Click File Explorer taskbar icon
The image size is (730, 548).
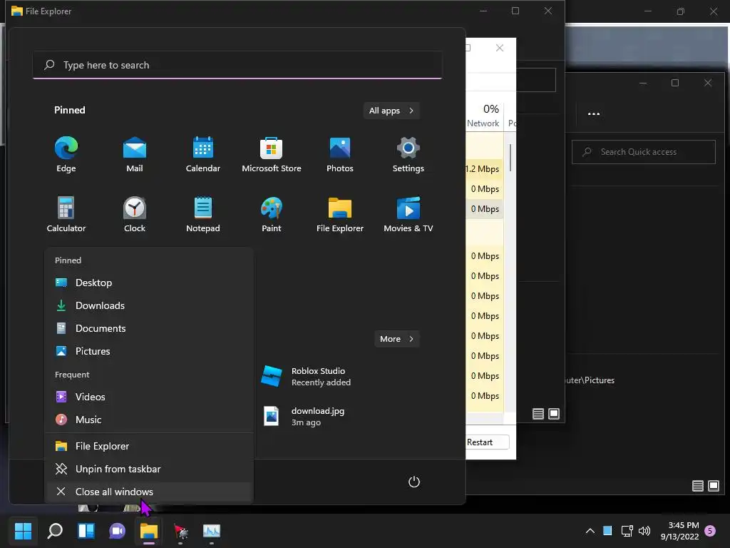pyautogui.click(x=149, y=531)
